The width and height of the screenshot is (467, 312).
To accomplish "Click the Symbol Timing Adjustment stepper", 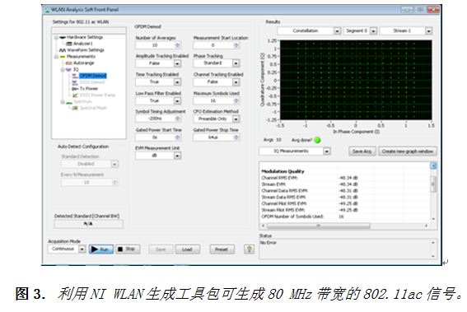I will pyautogui.click(x=178, y=119).
